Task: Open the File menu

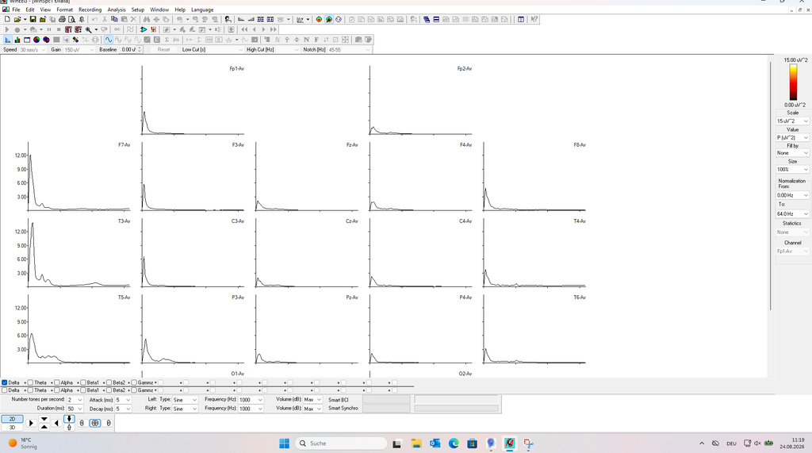Action: click(x=16, y=10)
